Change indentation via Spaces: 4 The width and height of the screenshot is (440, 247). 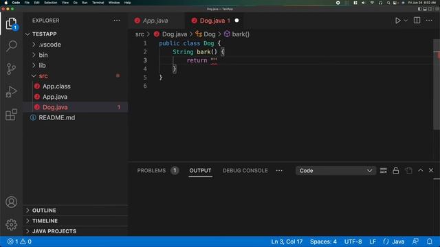click(x=323, y=242)
